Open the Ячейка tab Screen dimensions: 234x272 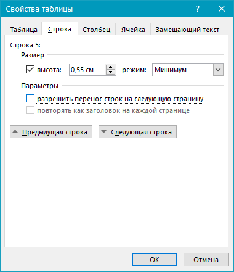(133, 30)
